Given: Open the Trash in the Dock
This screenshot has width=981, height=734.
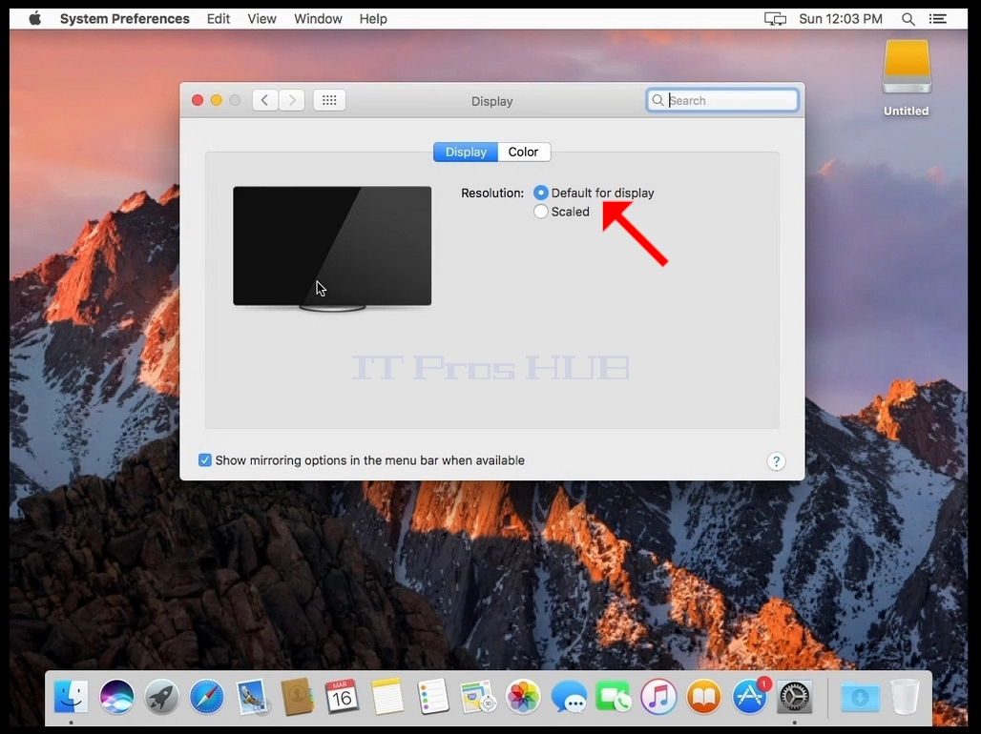Looking at the screenshot, I should [905, 697].
